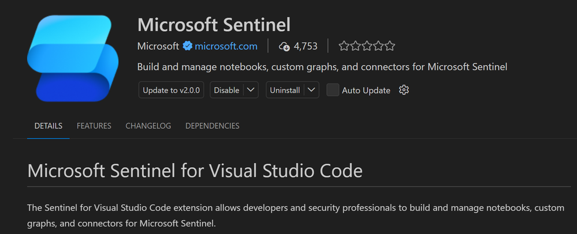577x234 pixels.
Task: Expand the Disable button dropdown arrow
Action: 251,90
